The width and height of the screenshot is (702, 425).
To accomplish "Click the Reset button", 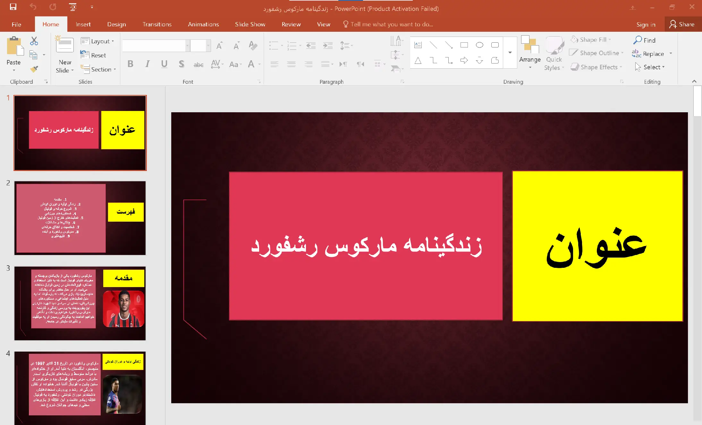I will point(93,55).
